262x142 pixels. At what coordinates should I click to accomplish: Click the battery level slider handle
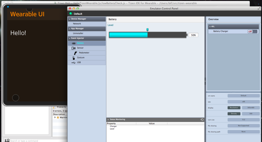[x=147, y=30]
